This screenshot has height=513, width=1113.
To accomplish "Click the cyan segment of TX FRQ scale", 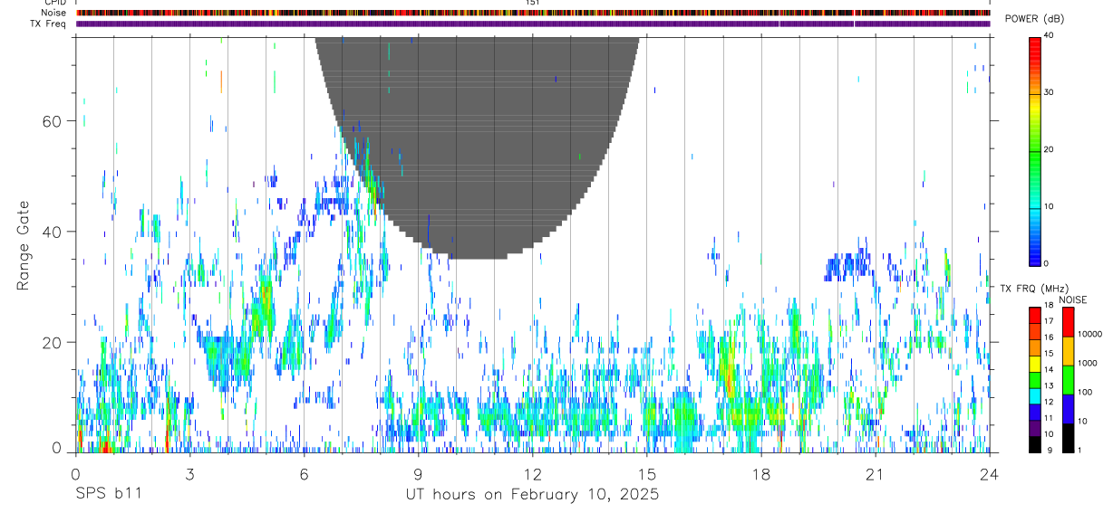I will (x=1035, y=396).
